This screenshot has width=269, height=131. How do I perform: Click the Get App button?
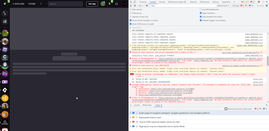pos(92,4)
